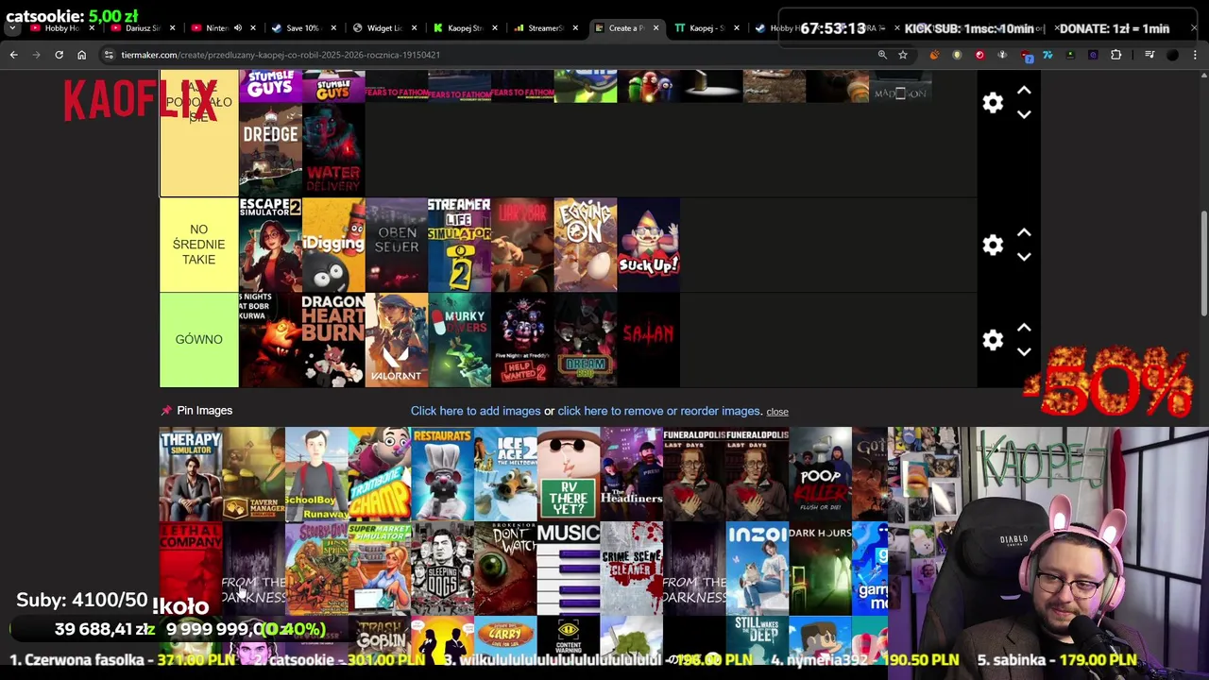Screen dimensions: 1209x680
Task: Click here to remove or reorder images
Action: pyautogui.click(x=659, y=411)
